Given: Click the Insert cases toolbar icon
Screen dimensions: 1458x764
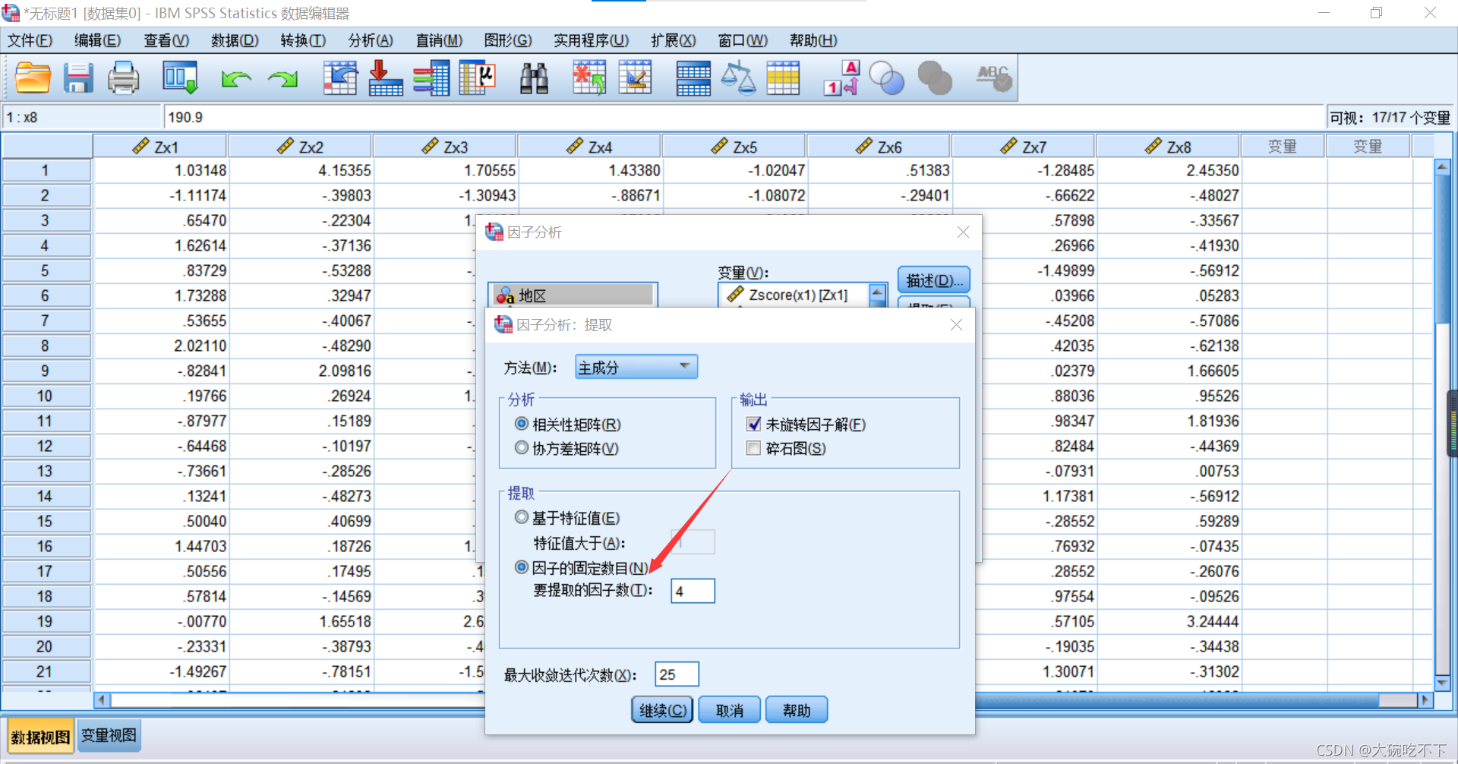Looking at the screenshot, I should pyautogui.click(x=589, y=77).
